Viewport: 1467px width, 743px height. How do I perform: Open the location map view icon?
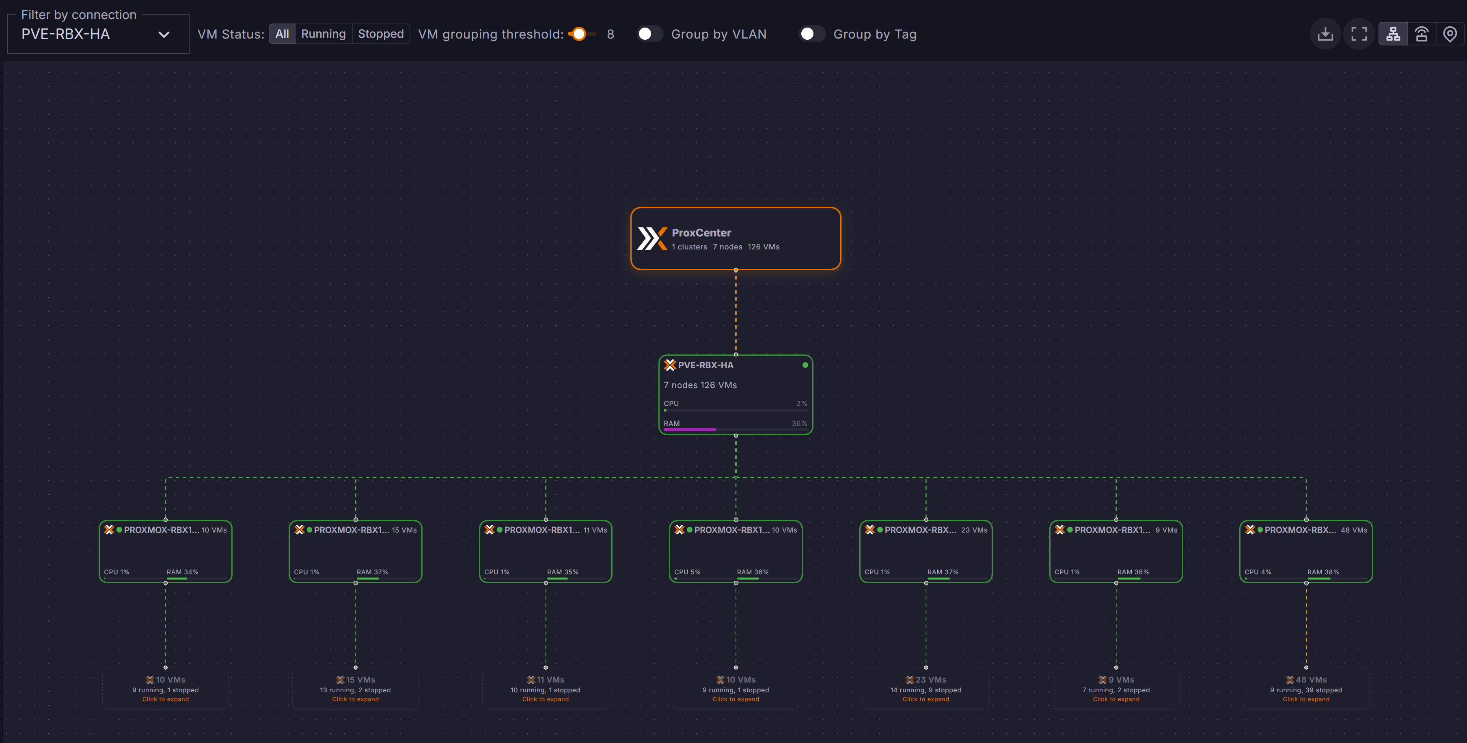1450,34
